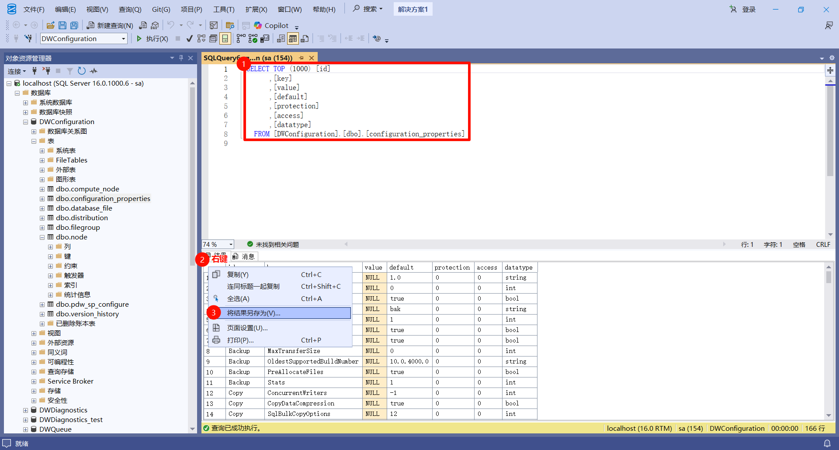839x450 pixels.
Task: Click the find in files toolbar icon
Action: point(230,25)
